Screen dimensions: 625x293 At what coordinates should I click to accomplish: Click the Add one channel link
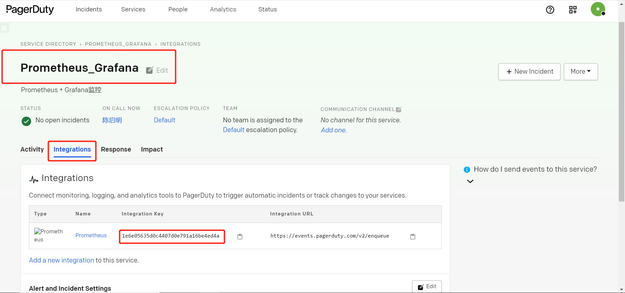[334, 130]
